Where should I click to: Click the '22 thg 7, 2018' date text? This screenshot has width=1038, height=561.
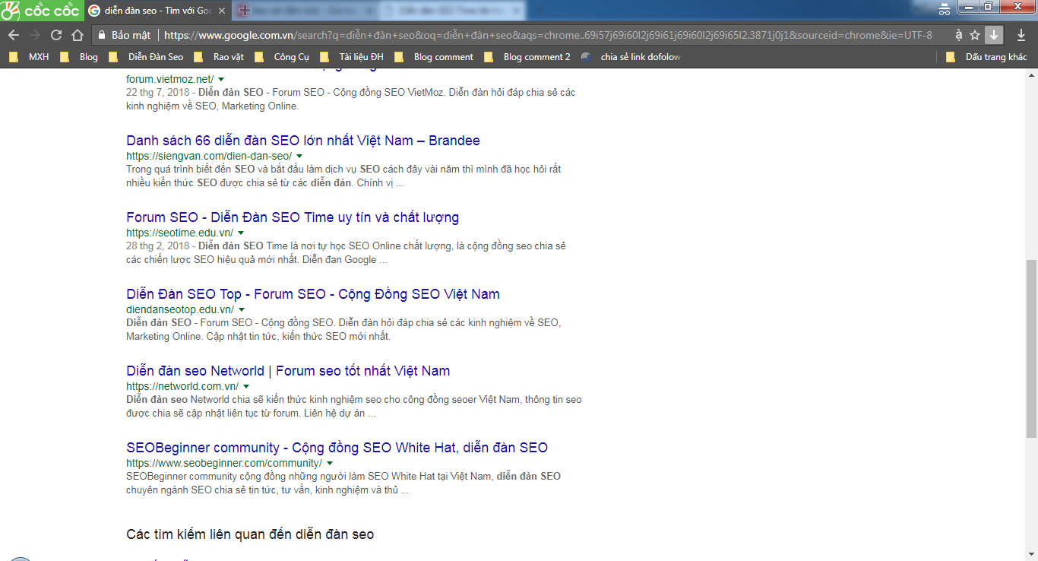tap(160, 93)
